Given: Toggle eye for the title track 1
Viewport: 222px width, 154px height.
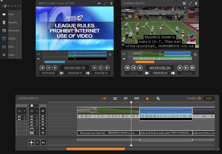Looking at the screenshot, I should tap(43, 128).
